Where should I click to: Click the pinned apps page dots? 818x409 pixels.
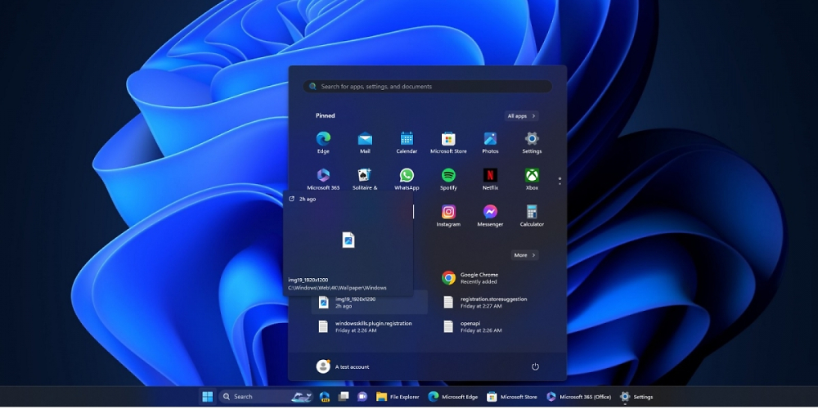click(560, 181)
